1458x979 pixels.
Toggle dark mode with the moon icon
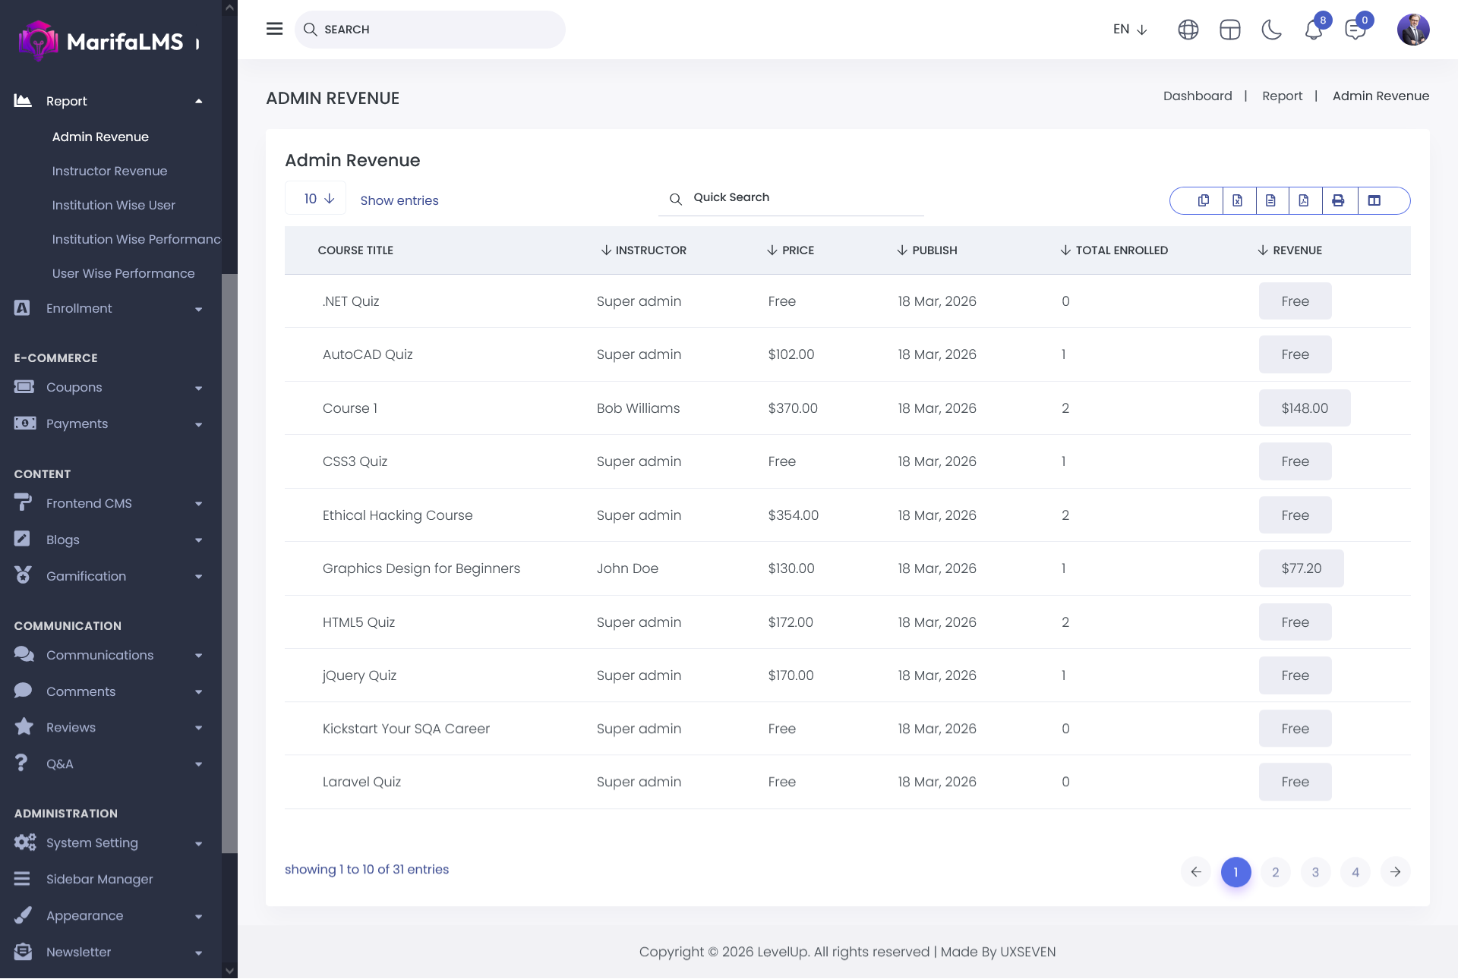tap(1271, 30)
